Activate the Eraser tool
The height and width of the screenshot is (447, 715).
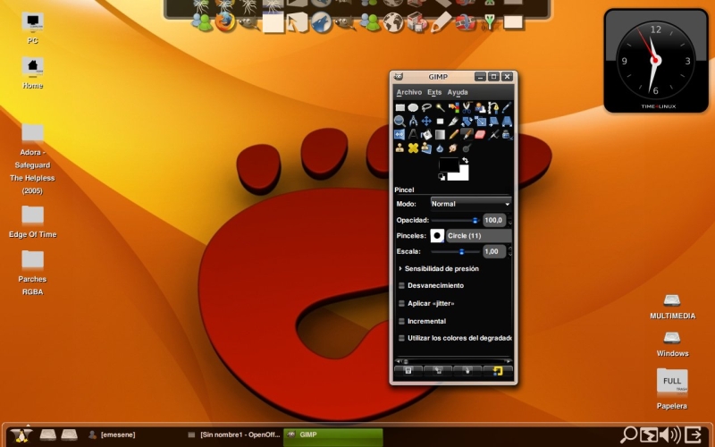(480, 135)
